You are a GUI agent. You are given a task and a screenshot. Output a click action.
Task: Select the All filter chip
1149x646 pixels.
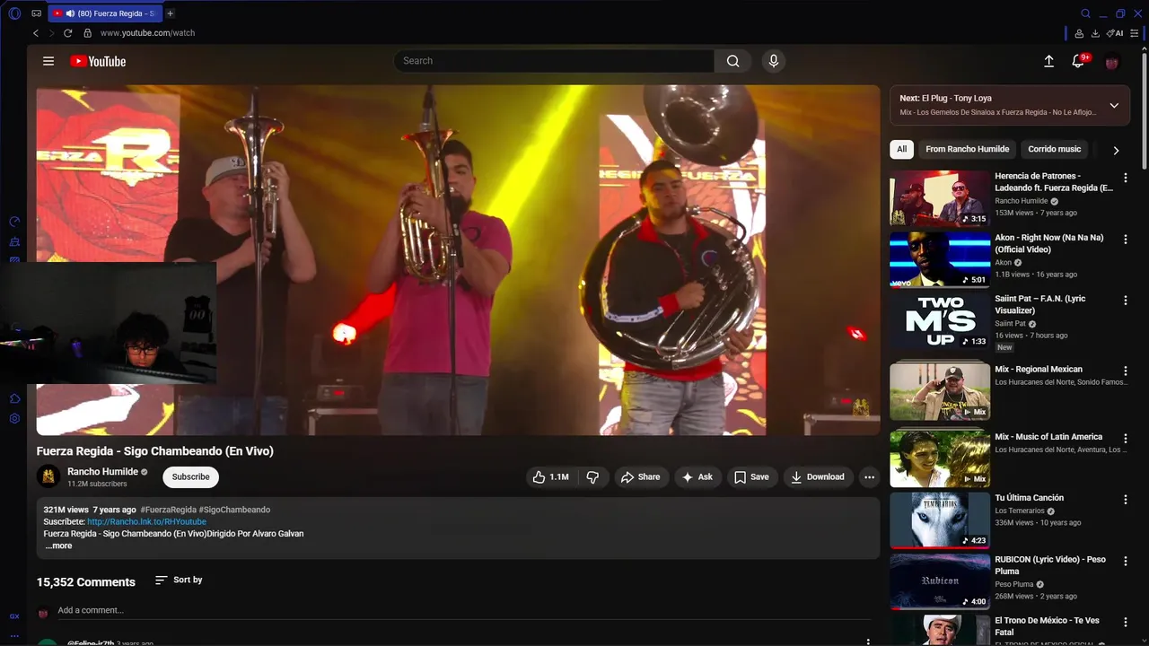(901, 149)
